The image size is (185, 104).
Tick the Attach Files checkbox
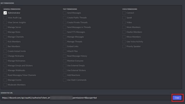pyautogui.click(x=64, y=51)
